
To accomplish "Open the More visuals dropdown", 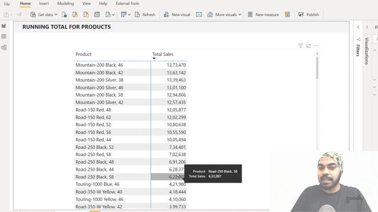I will point(224,15).
